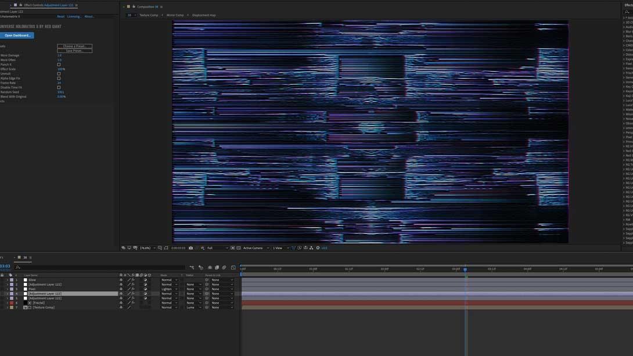The width and height of the screenshot is (633, 356).
Task: Switch to the Effect Controls Adjustment Layer tab
Action: (x=48, y=5)
